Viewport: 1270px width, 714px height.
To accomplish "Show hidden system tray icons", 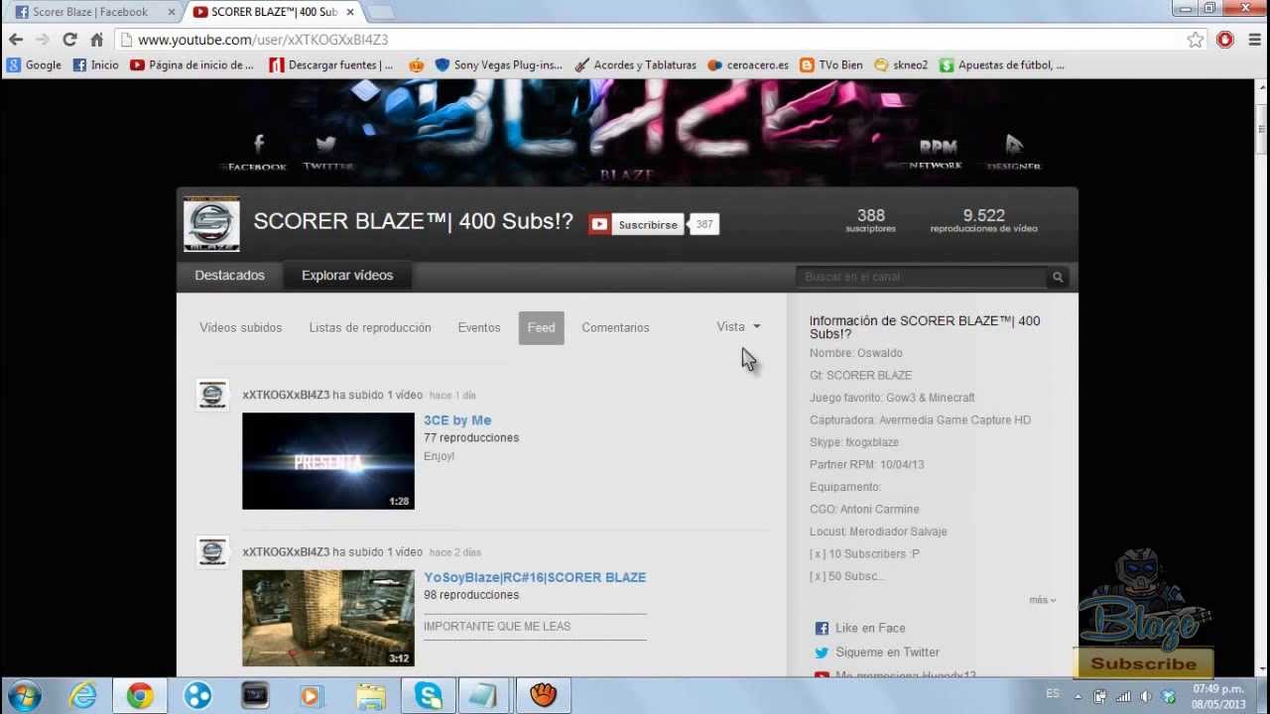I will [1078, 696].
